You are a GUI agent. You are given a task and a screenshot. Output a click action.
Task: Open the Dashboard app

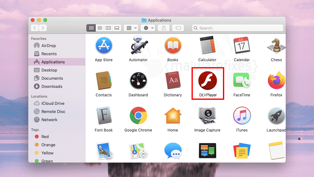click(138, 81)
